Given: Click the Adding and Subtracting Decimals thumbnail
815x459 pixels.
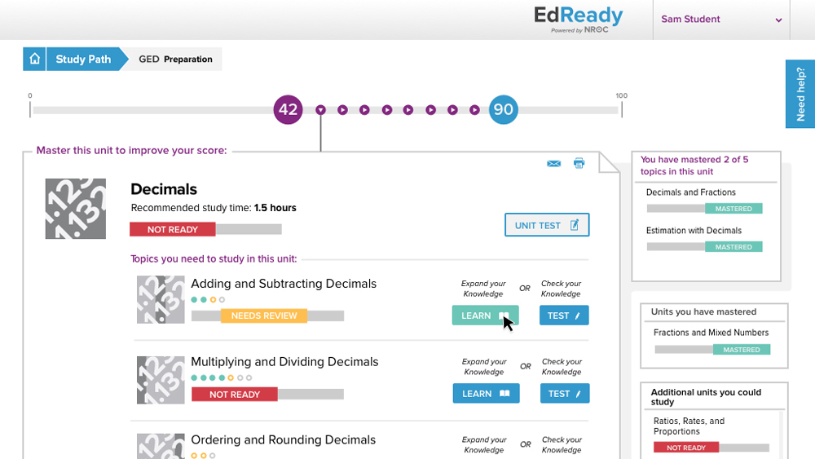Looking at the screenshot, I should [x=161, y=299].
